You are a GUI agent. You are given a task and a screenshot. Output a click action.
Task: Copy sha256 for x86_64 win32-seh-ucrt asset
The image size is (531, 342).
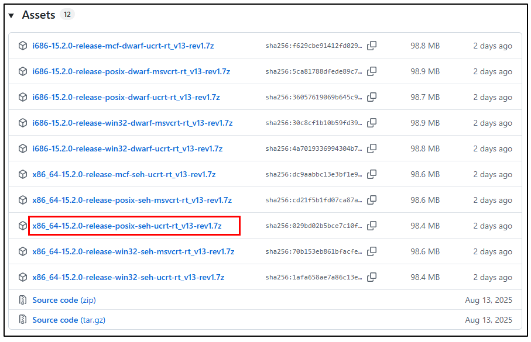tap(372, 277)
